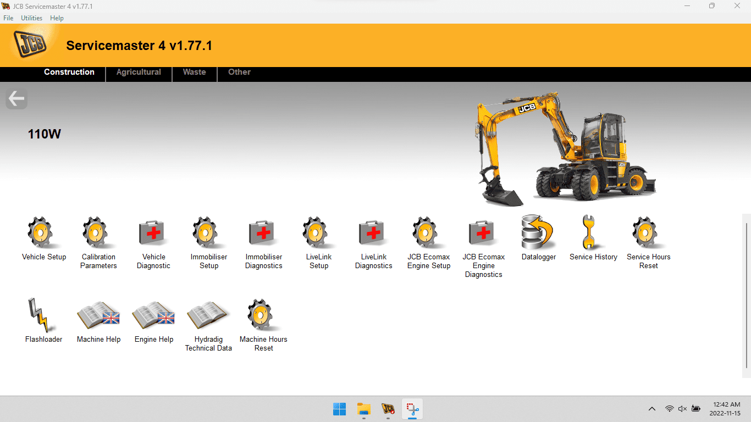This screenshot has width=751, height=422.
Task: Open Immobiliser Setup
Action: pyautogui.click(x=207, y=232)
